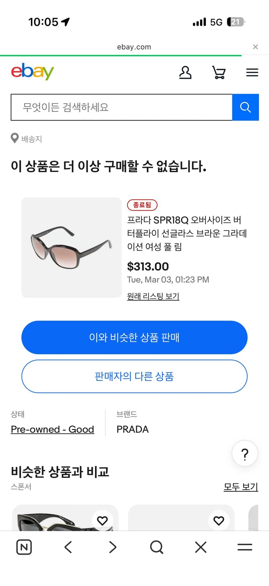Toggle the heart on the second similar item
Viewport: 269px width, 586px height.
pyautogui.click(x=218, y=521)
